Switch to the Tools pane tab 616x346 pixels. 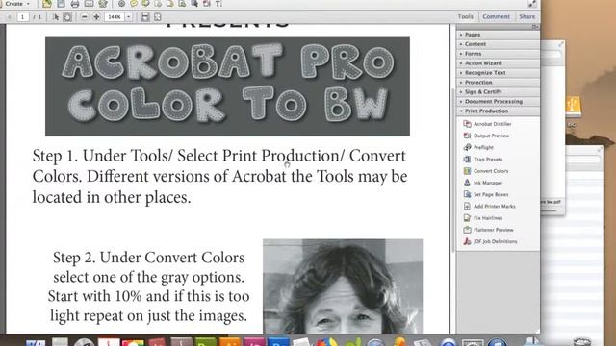point(465,16)
